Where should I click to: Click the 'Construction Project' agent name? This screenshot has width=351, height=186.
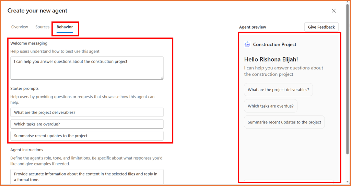coord(275,44)
